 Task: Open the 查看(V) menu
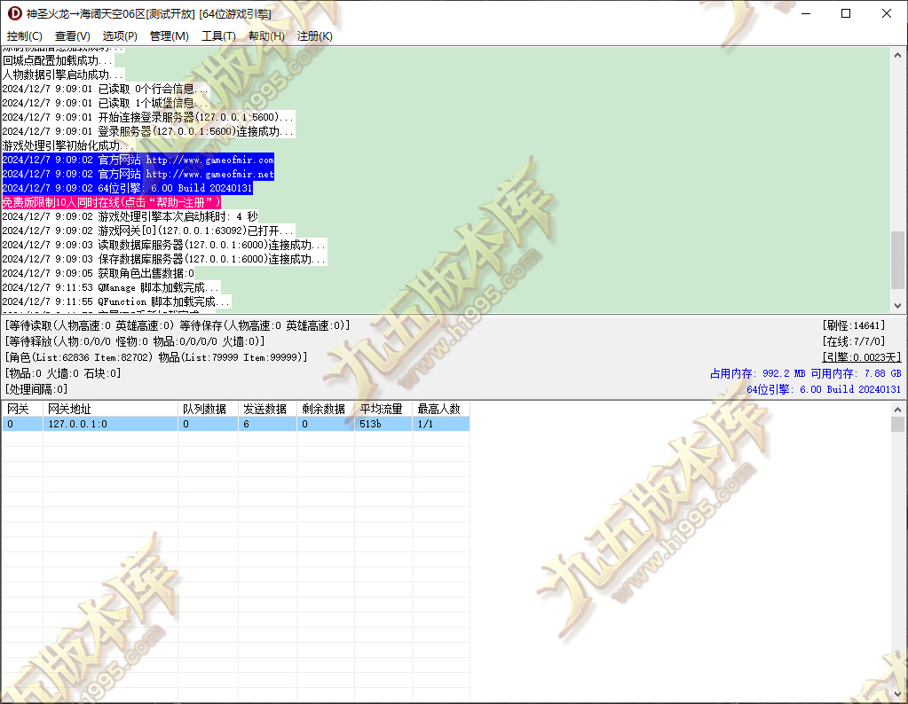(73, 35)
